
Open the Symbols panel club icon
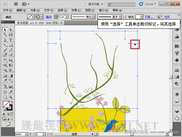pos(177,60)
